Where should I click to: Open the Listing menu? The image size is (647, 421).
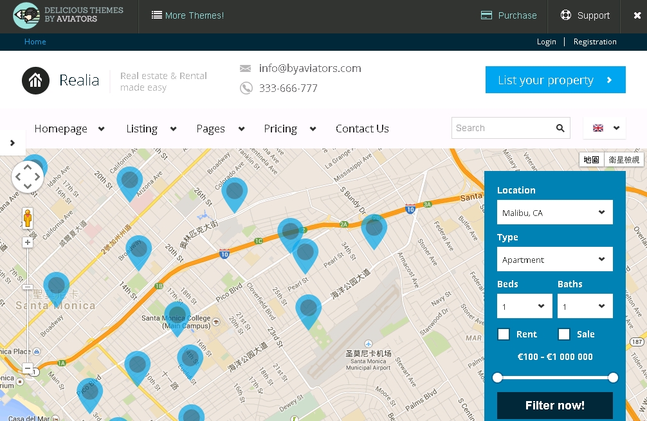(x=151, y=129)
